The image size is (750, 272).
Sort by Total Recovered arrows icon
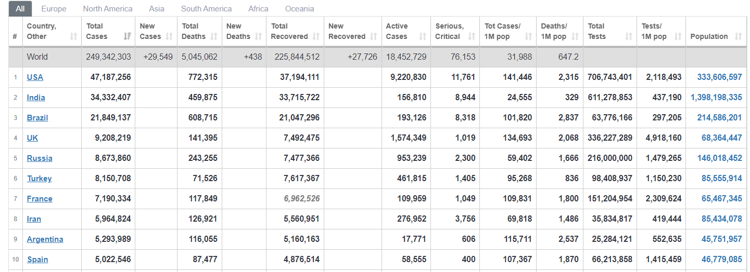(316, 36)
